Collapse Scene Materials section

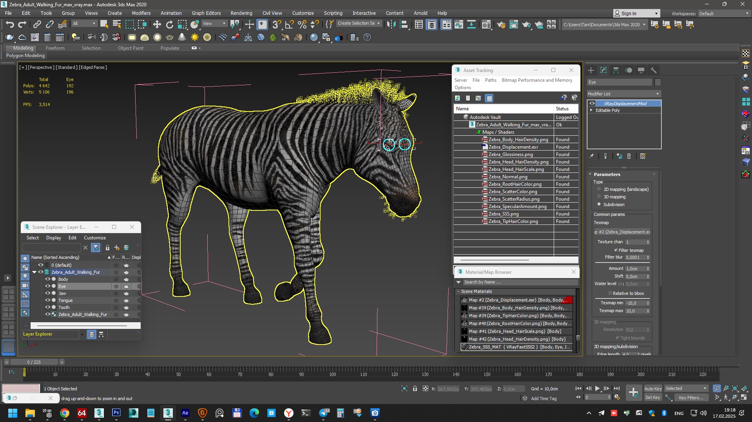458,291
